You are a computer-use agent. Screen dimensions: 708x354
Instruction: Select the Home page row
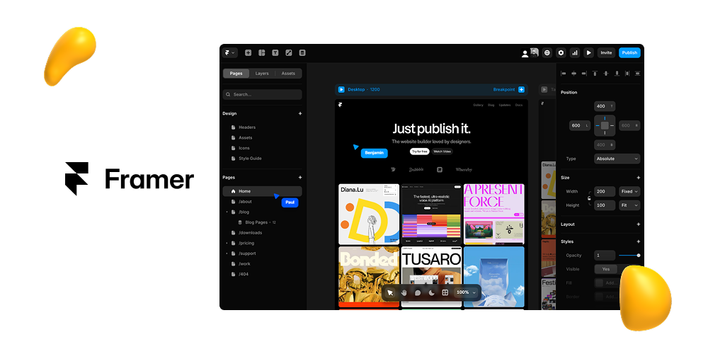(263, 191)
